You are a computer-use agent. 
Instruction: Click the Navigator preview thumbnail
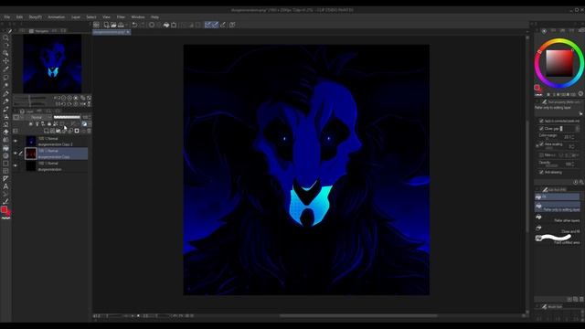[52, 64]
